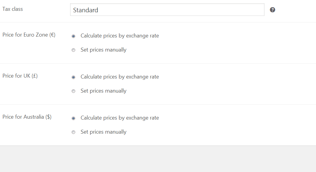Select exchange rate radio for Australia
This screenshot has width=316, height=172.
73,118
